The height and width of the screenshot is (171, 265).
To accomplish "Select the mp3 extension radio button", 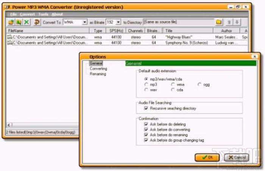I will tap(146, 84).
